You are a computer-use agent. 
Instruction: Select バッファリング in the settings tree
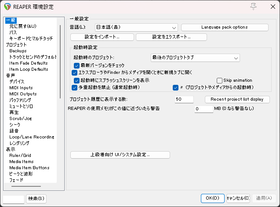coord(20,100)
